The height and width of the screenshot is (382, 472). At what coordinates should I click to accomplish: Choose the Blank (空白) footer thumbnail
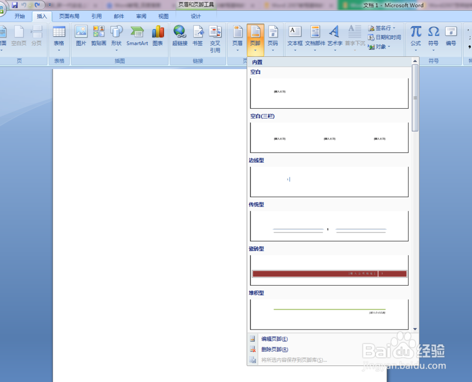pyautogui.click(x=329, y=93)
